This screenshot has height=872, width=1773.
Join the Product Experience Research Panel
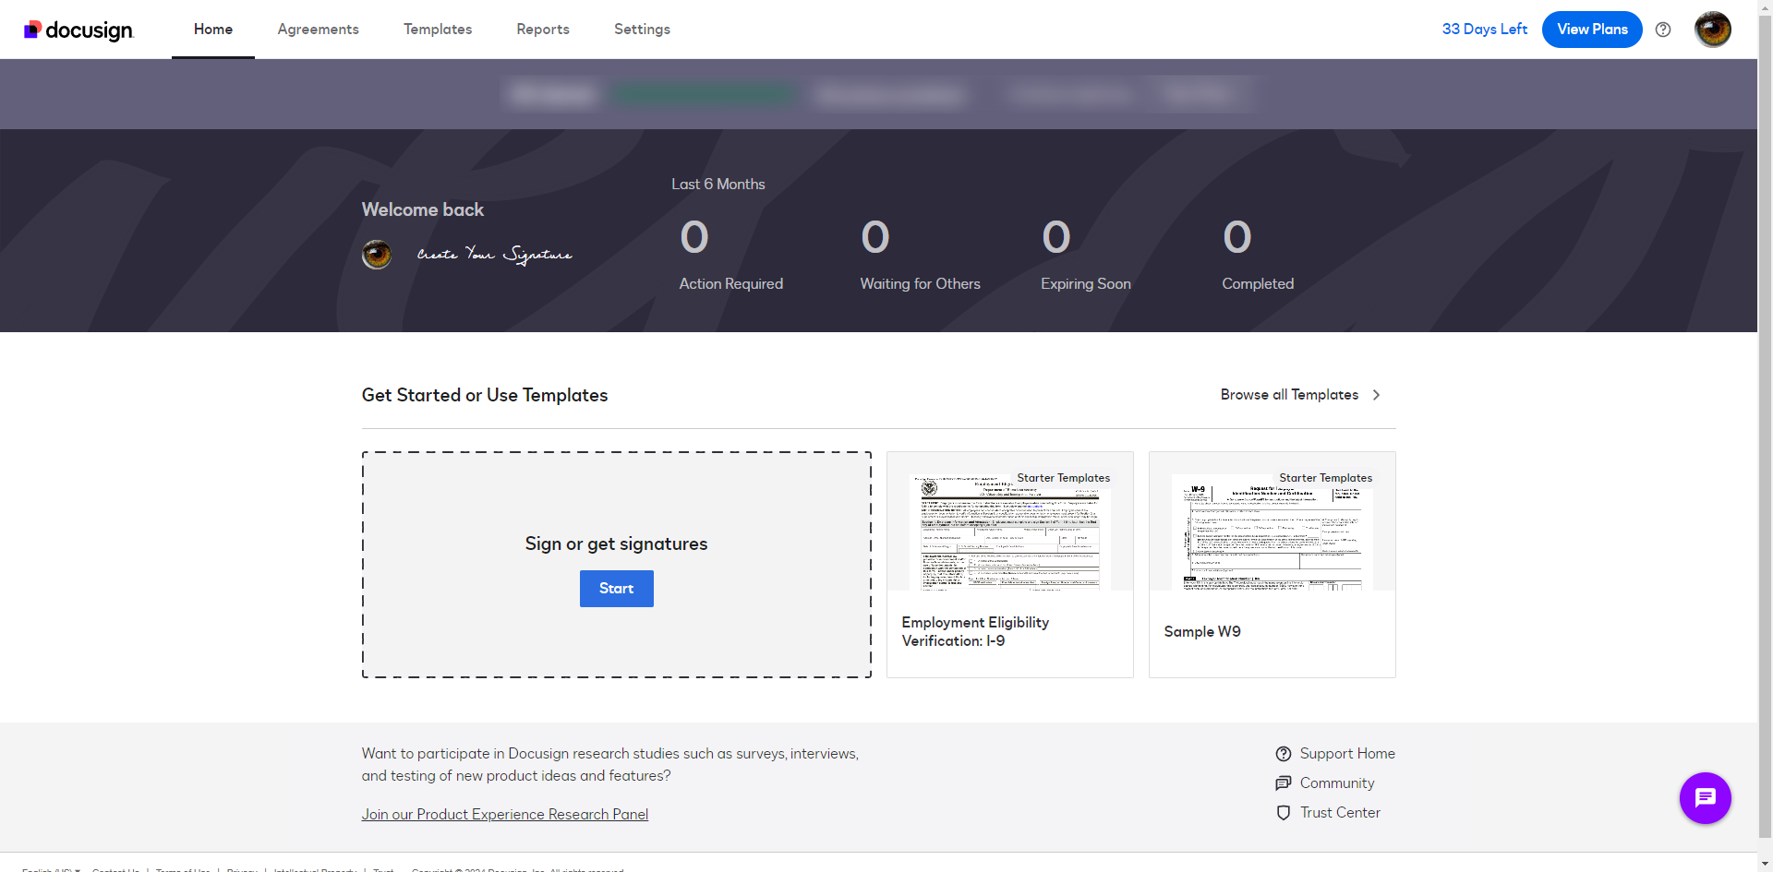505,814
